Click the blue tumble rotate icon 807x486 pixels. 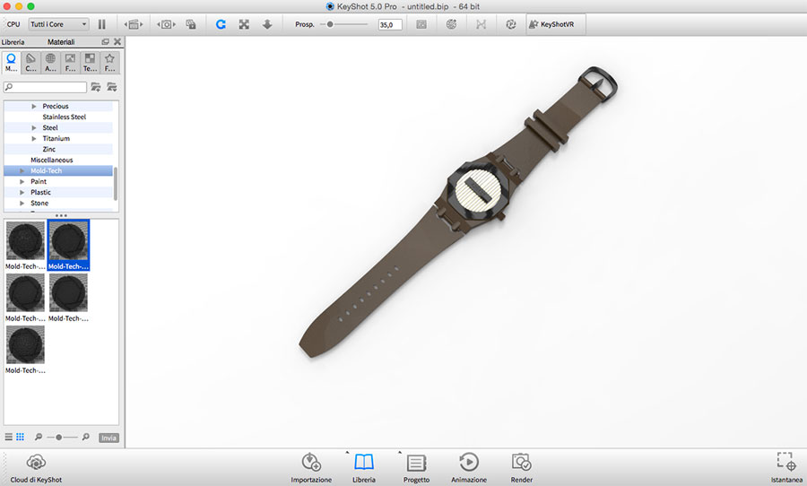221,24
